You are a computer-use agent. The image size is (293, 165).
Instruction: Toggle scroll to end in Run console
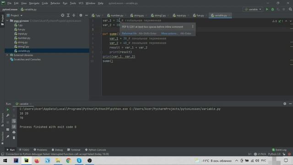(x=14, y=126)
